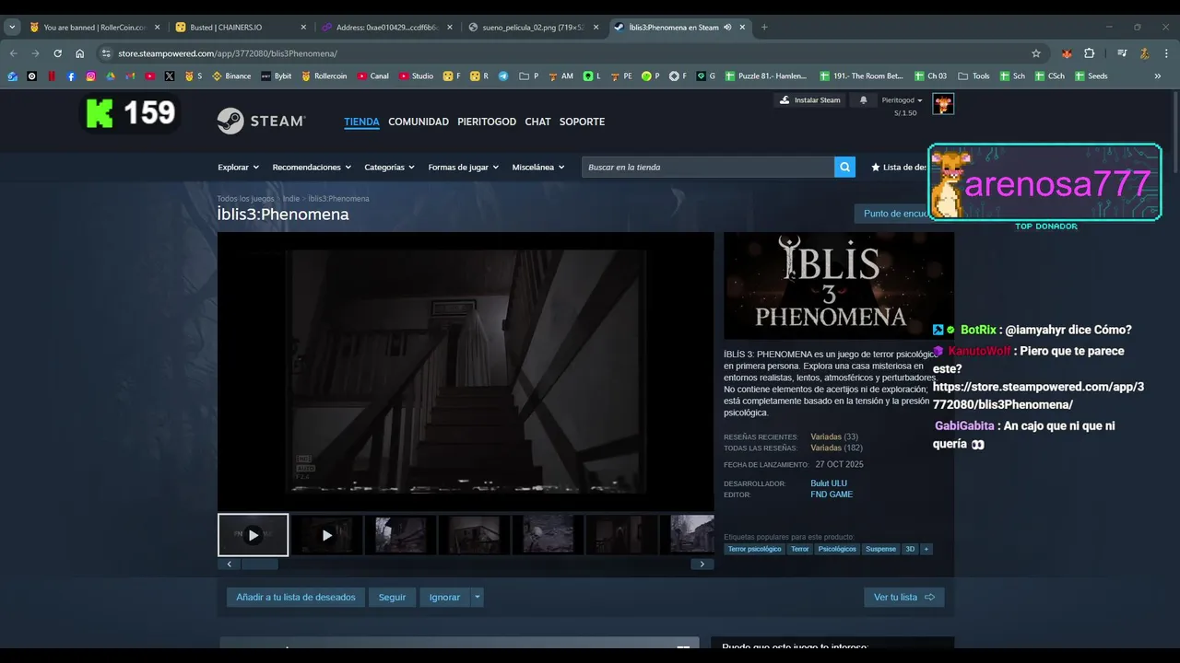Image resolution: width=1180 pixels, height=663 pixels.
Task: Click 'Todos los juegos' breadcrumb
Action: (x=245, y=199)
